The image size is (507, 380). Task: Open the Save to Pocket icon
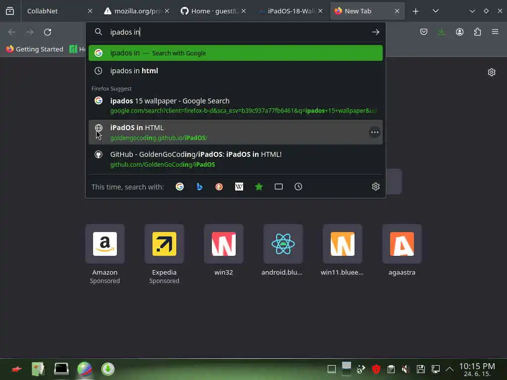[424, 32]
